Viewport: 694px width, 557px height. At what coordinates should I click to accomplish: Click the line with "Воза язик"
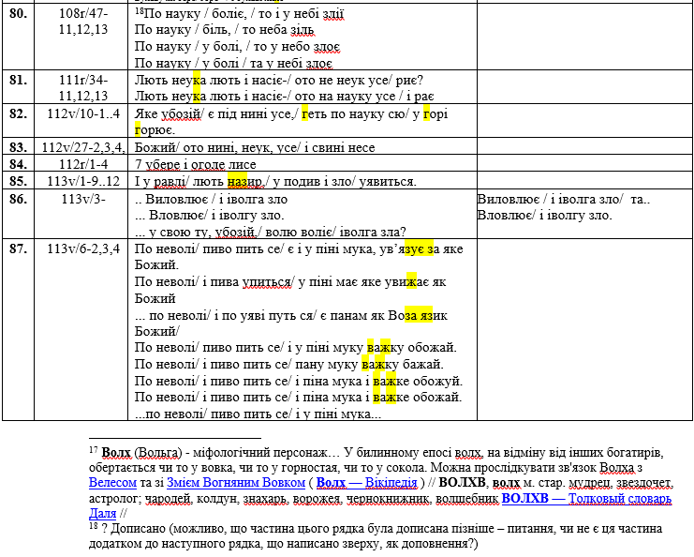pos(290,315)
